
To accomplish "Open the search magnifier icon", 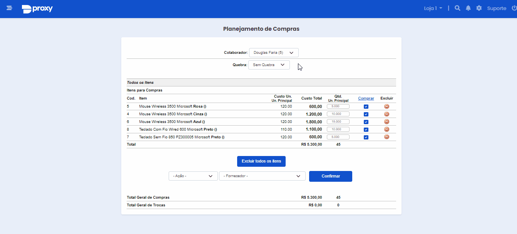I will tap(457, 8).
